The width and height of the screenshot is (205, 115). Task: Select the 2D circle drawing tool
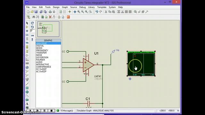[27, 92]
